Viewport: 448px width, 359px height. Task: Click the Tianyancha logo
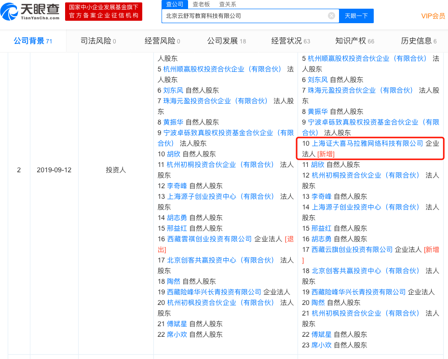tap(30, 12)
